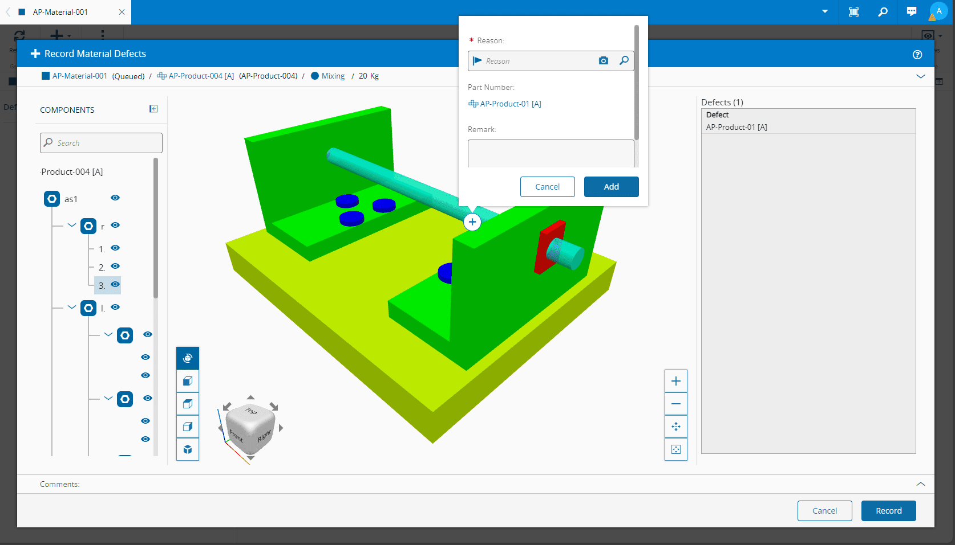This screenshot has height=545, width=955.
Task: Cancel the Record Material Defects dialog
Action: [x=825, y=511]
